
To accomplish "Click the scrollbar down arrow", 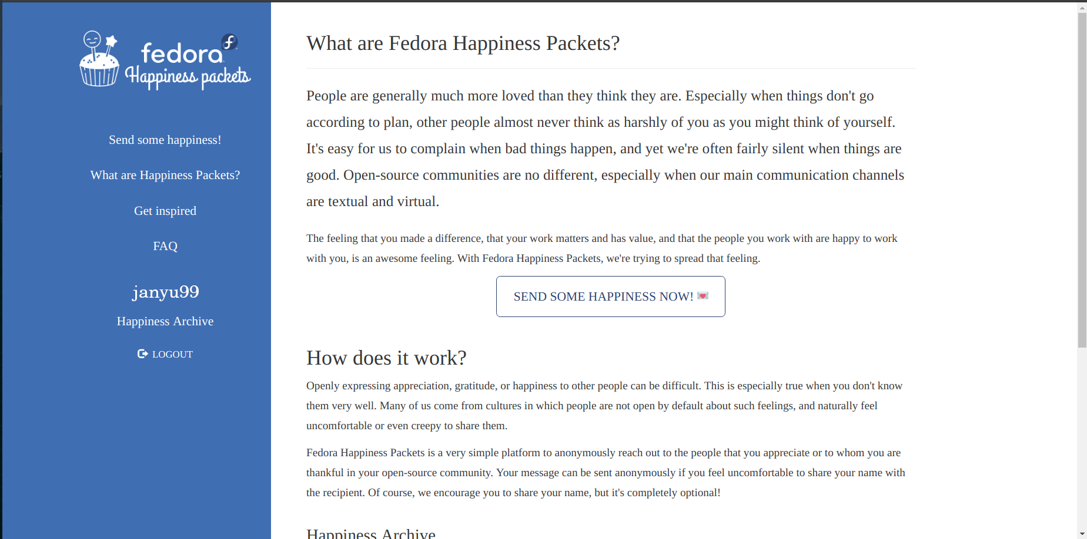I will [x=1082, y=534].
